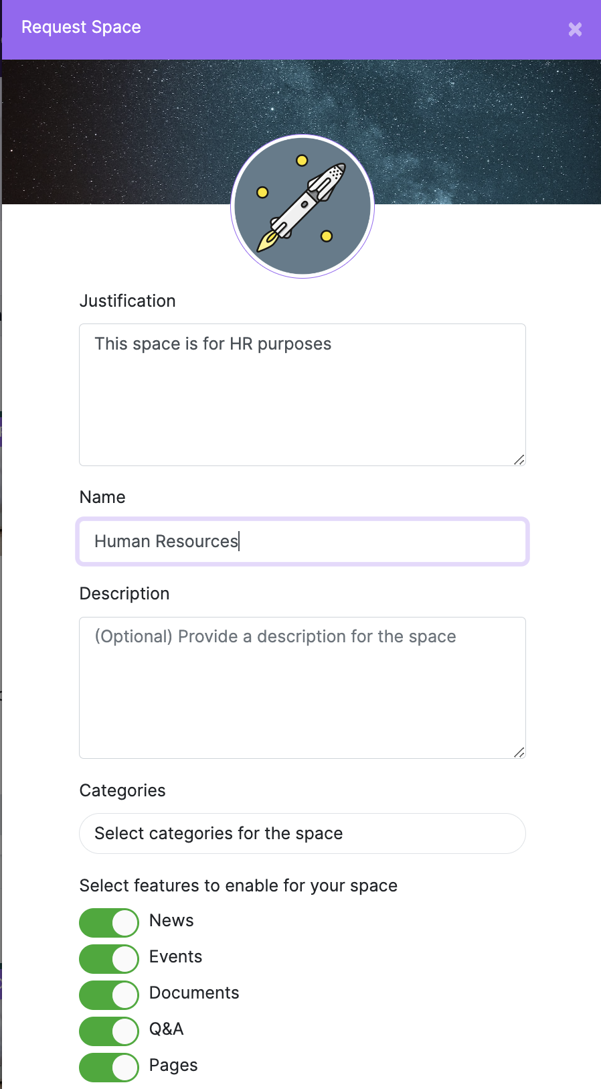Click the Justification field label
Viewport: 601px width, 1089px height.
click(127, 301)
